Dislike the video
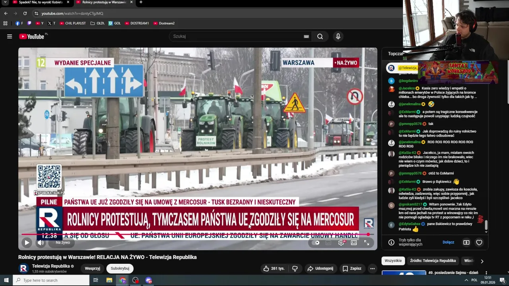The image size is (509, 286). 295,269
